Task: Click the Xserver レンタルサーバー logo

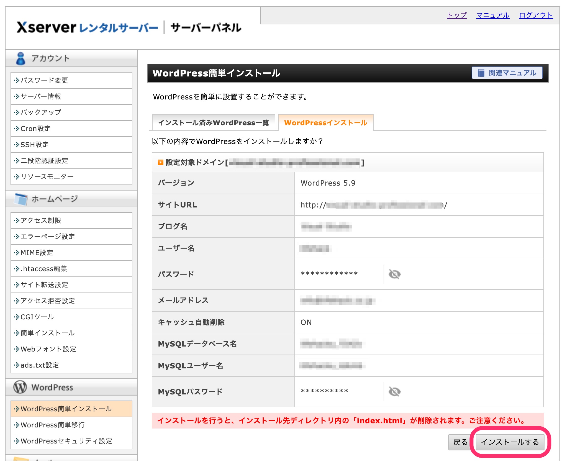Action: (87, 27)
